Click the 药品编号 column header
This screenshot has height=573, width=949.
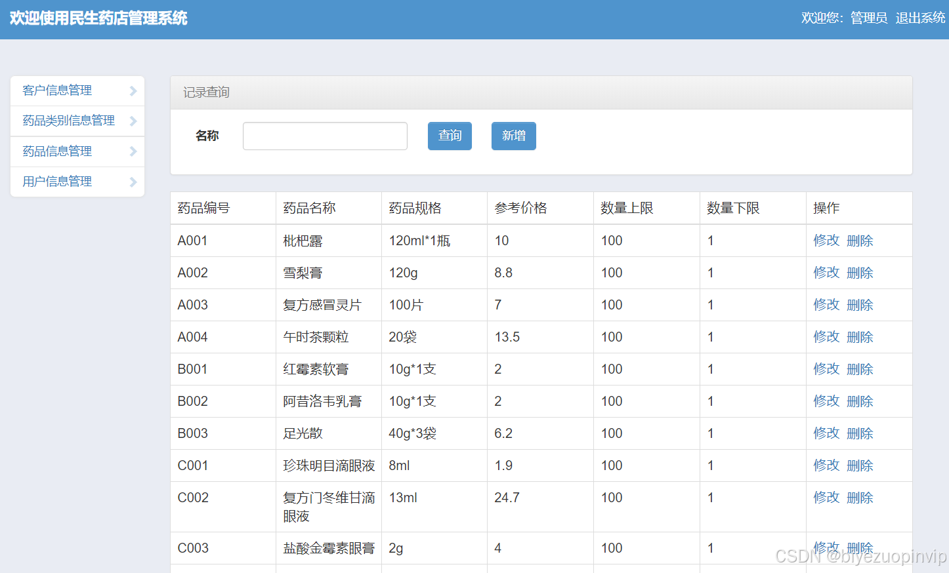(x=223, y=208)
